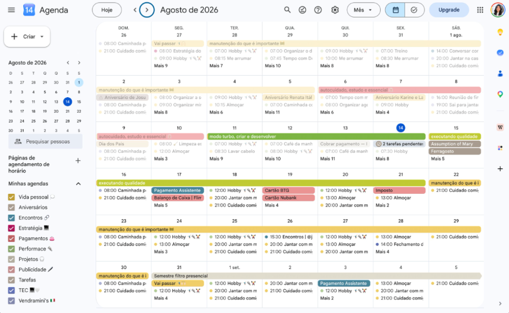This screenshot has height=313, width=509.
Task: Open the Cartão BTG event
Action: [x=289, y=190]
